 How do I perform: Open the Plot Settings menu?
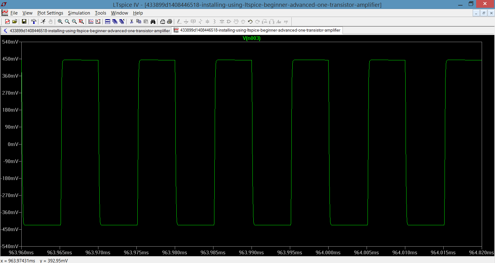(x=50, y=13)
